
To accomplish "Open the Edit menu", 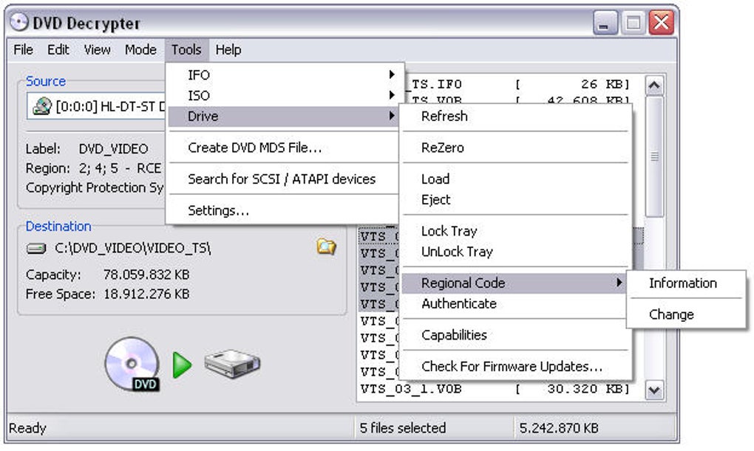I will pos(58,50).
